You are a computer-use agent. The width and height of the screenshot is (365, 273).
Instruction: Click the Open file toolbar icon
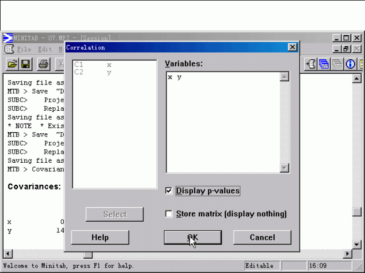[x=12, y=64]
